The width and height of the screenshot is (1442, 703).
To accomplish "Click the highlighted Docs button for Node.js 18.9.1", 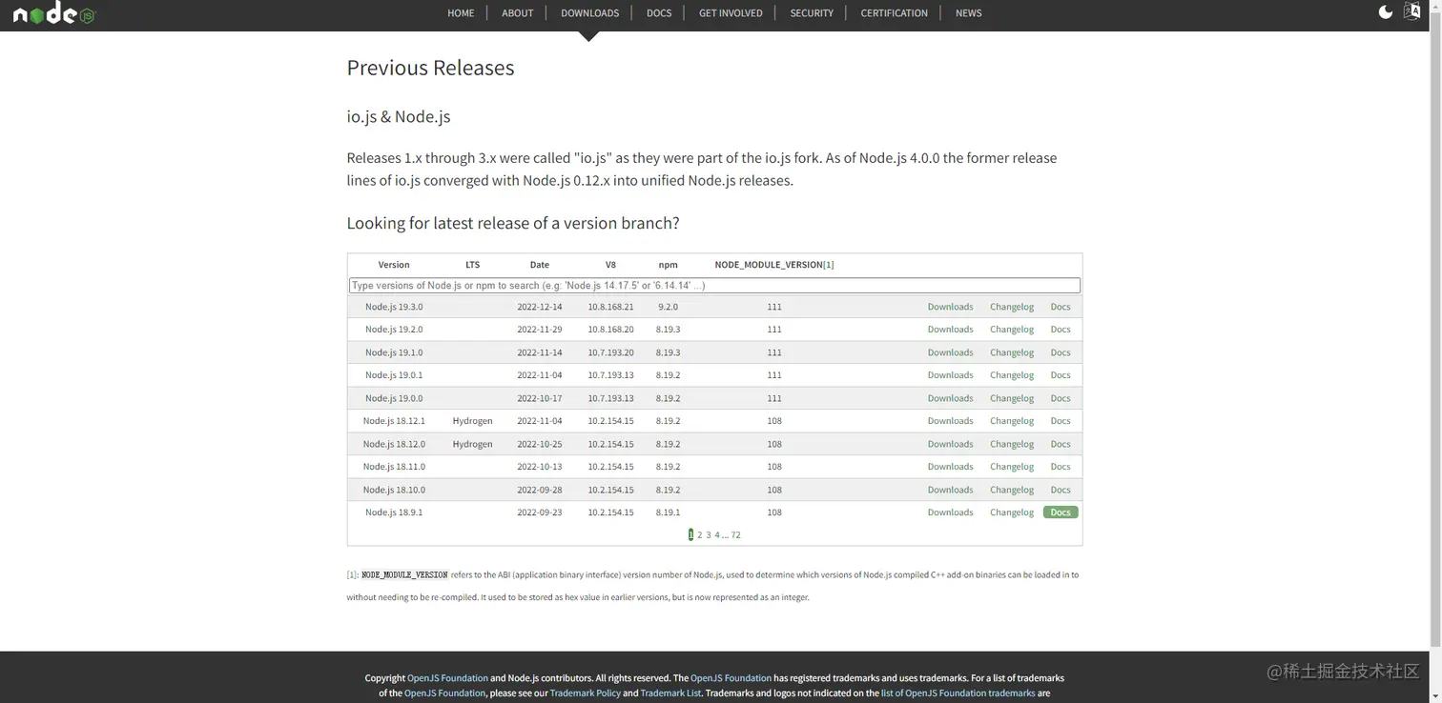I will click(x=1061, y=512).
